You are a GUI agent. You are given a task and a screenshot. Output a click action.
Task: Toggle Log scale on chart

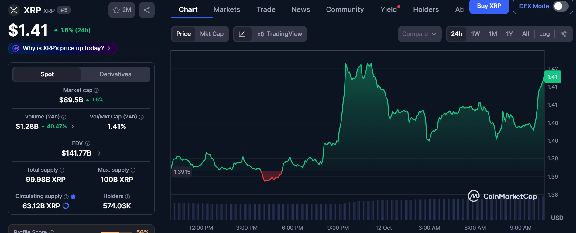pos(544,34)
